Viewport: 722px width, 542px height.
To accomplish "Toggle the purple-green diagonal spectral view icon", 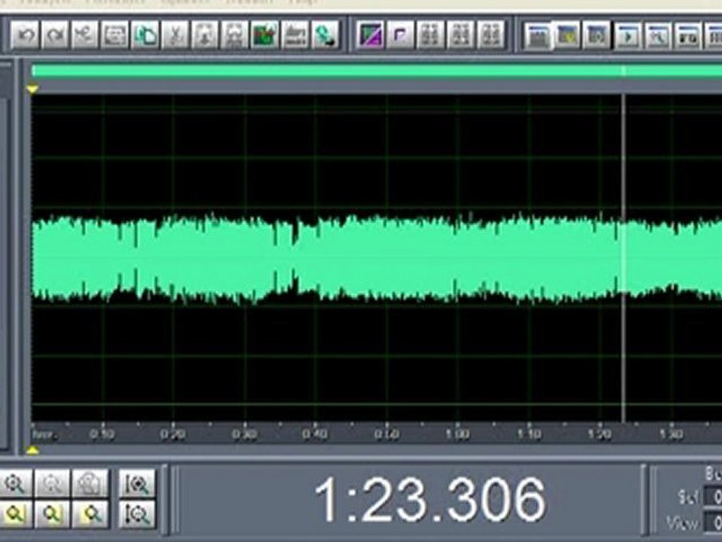I will pos(371,35).
